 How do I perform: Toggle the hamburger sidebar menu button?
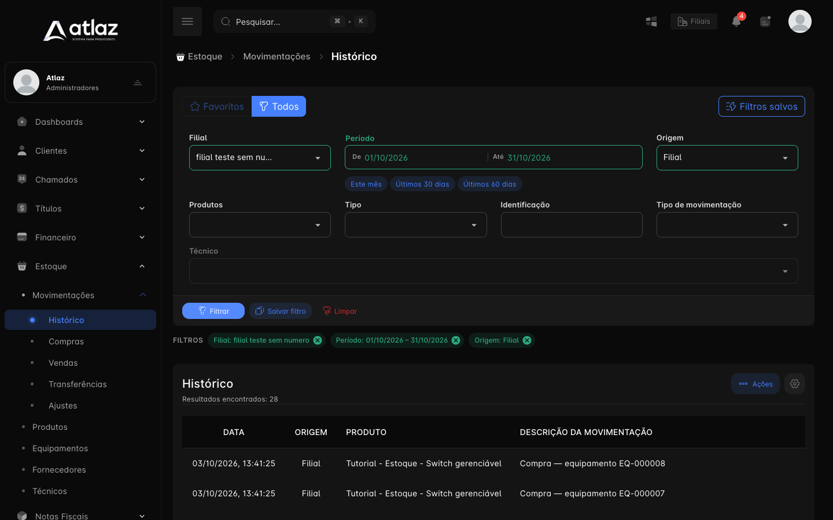pyautogui.click(x=187, y=21)
